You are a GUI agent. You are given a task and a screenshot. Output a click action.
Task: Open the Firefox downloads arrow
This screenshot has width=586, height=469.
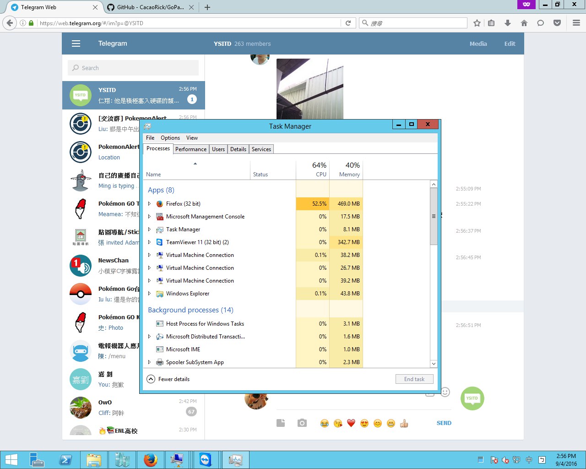(x=507, y=23)
